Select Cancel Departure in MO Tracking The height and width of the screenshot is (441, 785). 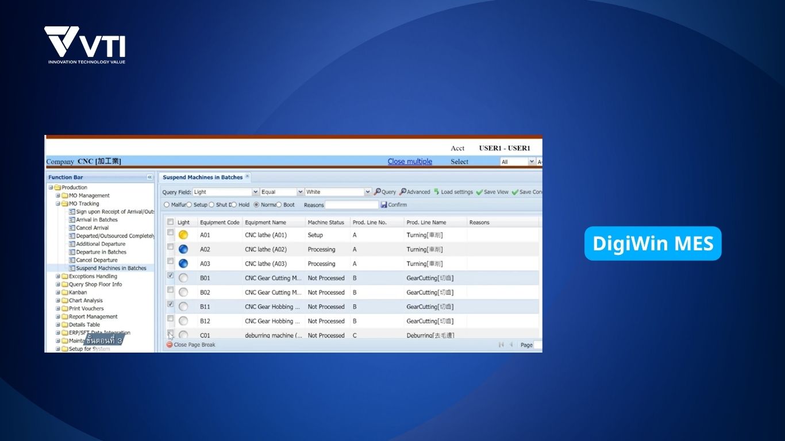coord(97,260)
